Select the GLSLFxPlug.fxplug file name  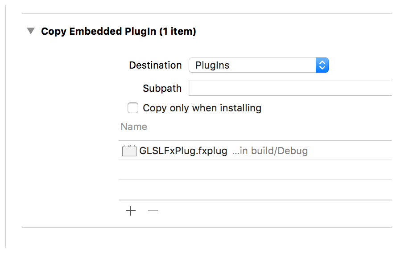[x=183, y=151]
